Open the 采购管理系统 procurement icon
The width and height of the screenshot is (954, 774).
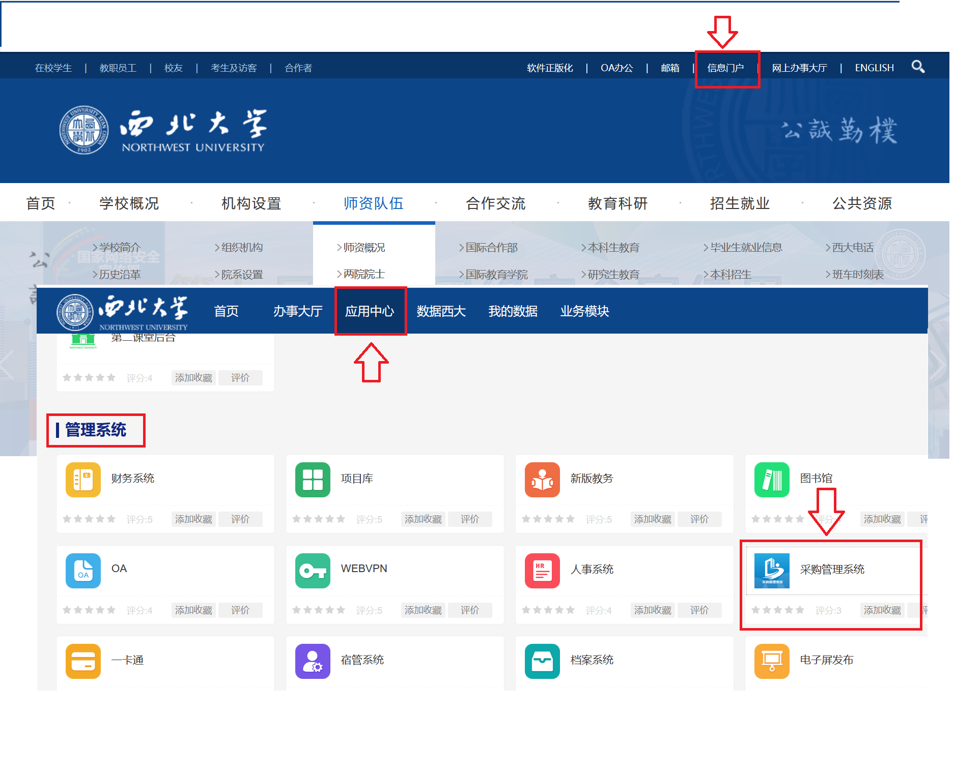click(x=772, y=571)
